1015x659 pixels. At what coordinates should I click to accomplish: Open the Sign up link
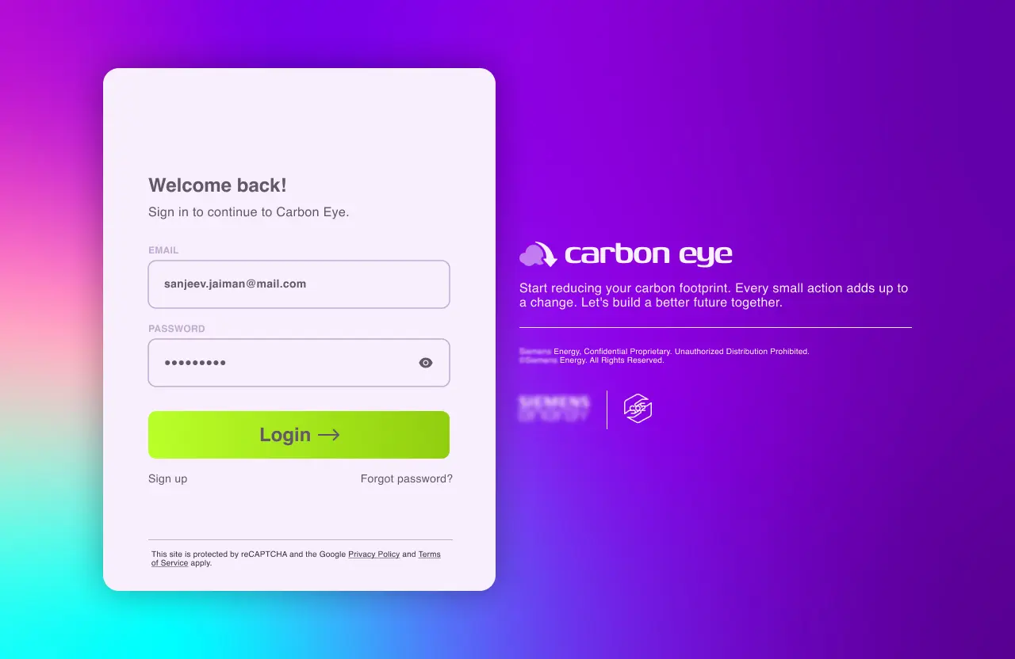coord(168,478)
